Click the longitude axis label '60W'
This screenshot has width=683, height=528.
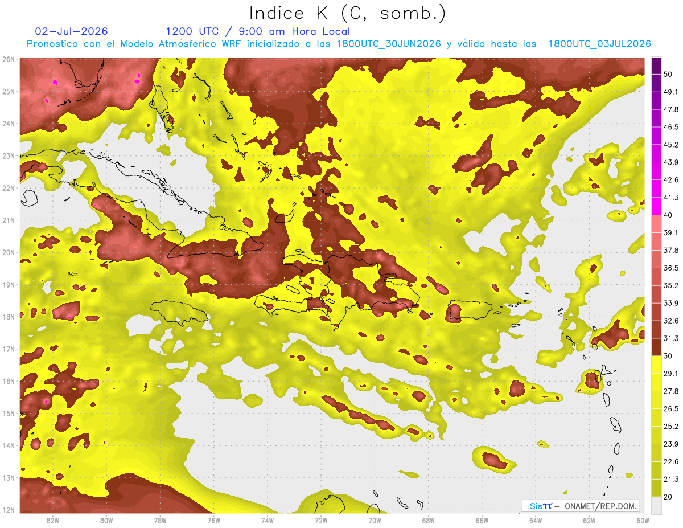(642, 521)
